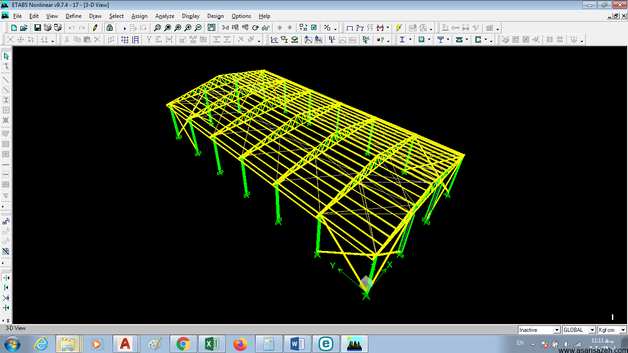This screenshot has height=353, width=628.
Task: Run analysis with the blue play arrow
Action: (x=125, y=28)
